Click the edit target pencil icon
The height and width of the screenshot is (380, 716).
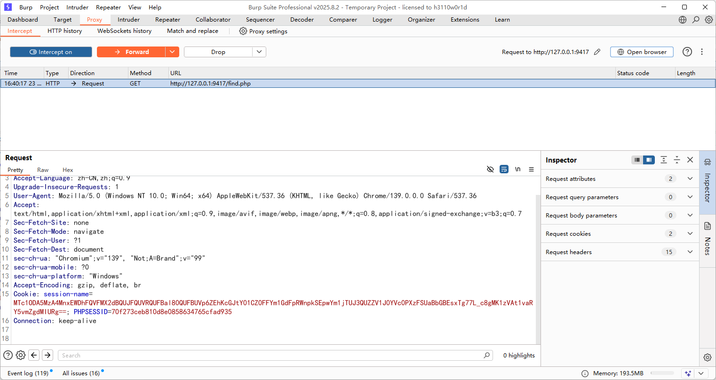tap(597, 52)
